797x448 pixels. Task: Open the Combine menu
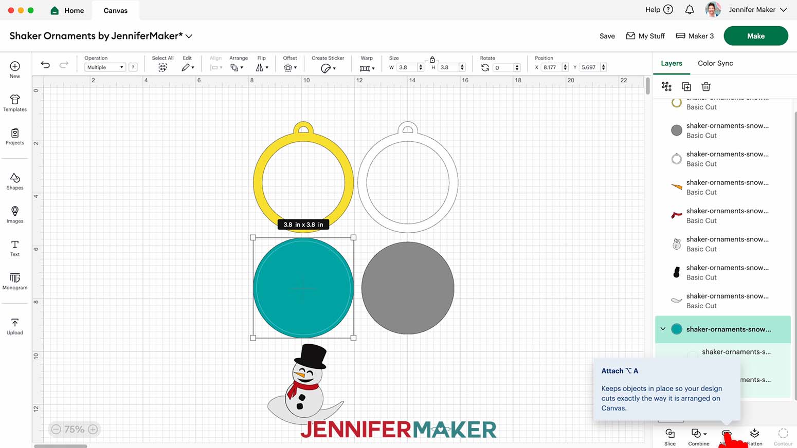click(699, 437)
